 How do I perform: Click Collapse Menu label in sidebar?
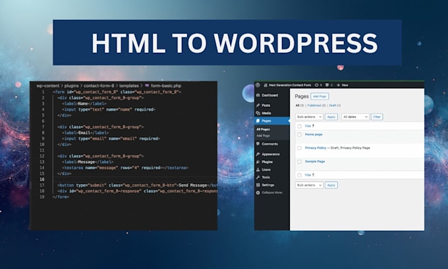point(272,193)
